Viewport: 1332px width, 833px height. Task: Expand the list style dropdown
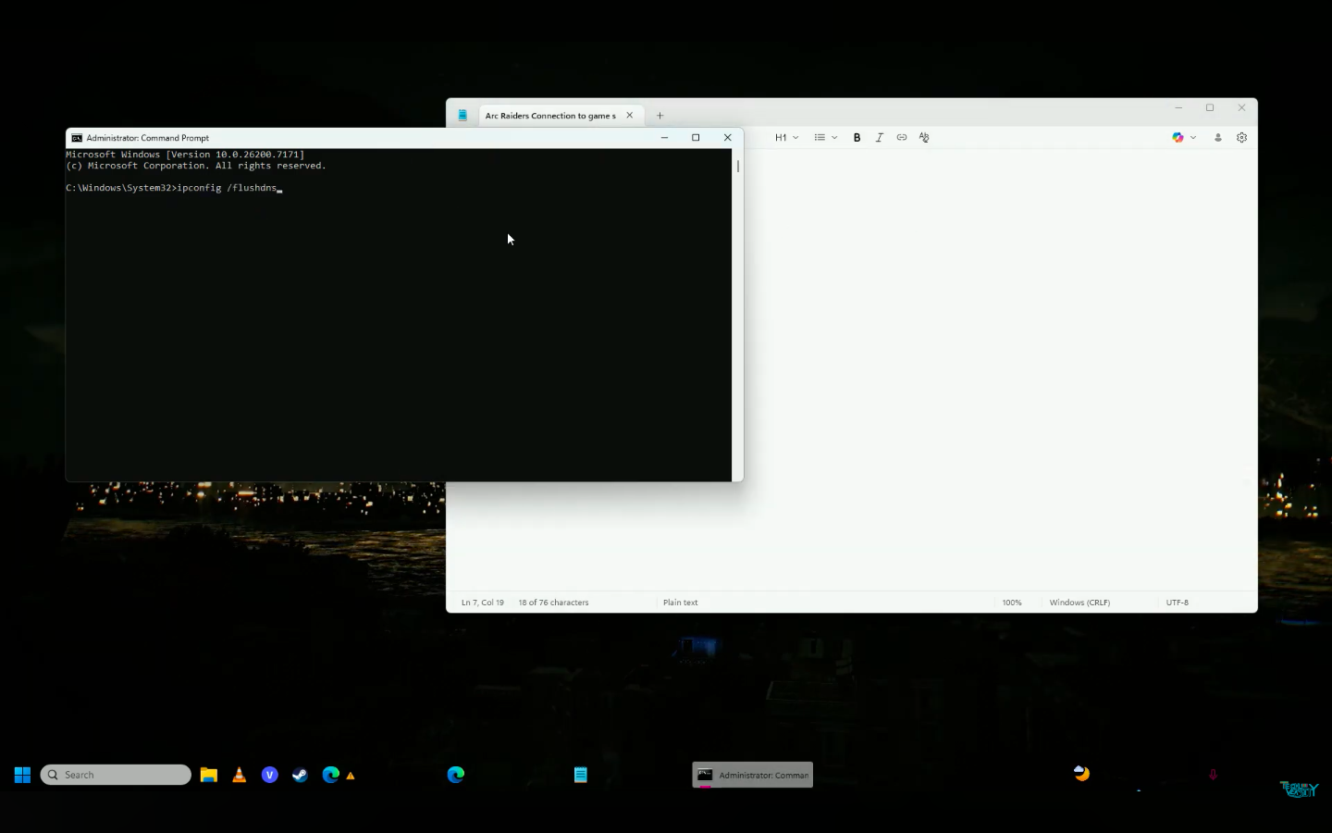point(825,137)
